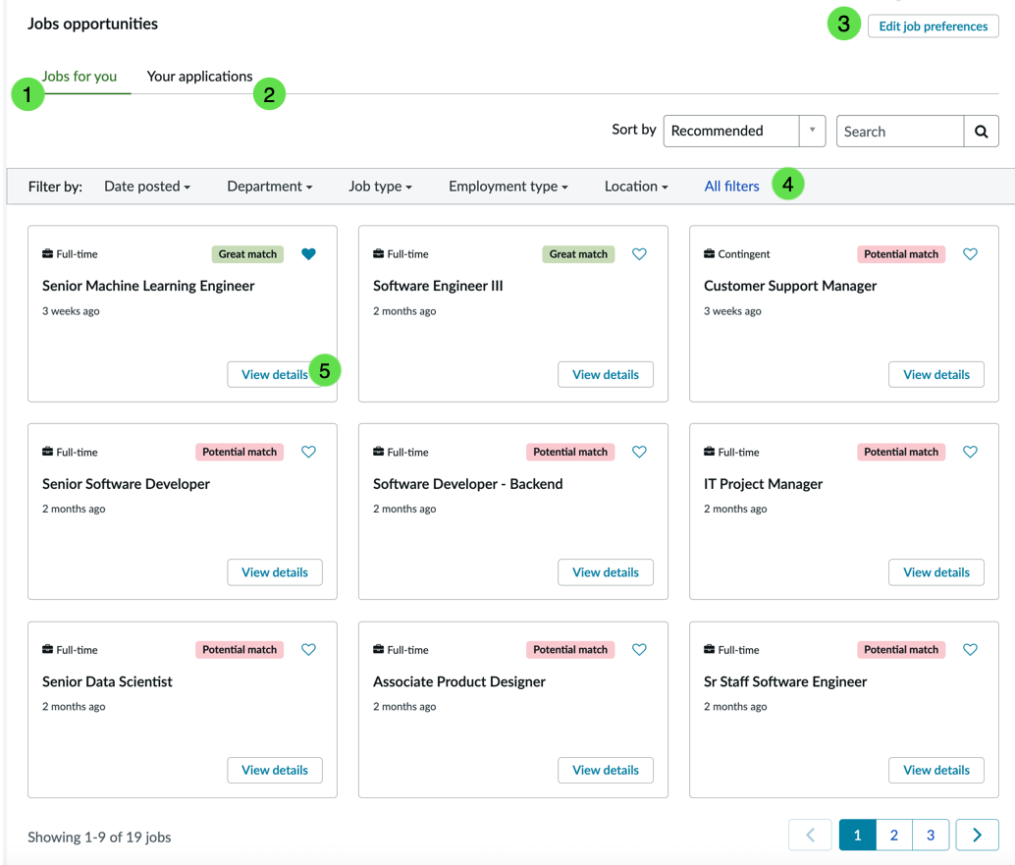Expand the Date posted filter
Image resolution: width=1015 pixels, height=865 pixels.
[147, 187]
